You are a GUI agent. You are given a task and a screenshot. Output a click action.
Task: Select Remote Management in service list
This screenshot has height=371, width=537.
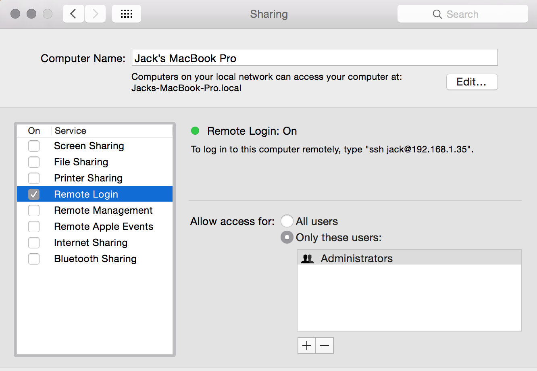tap(103, 211)
